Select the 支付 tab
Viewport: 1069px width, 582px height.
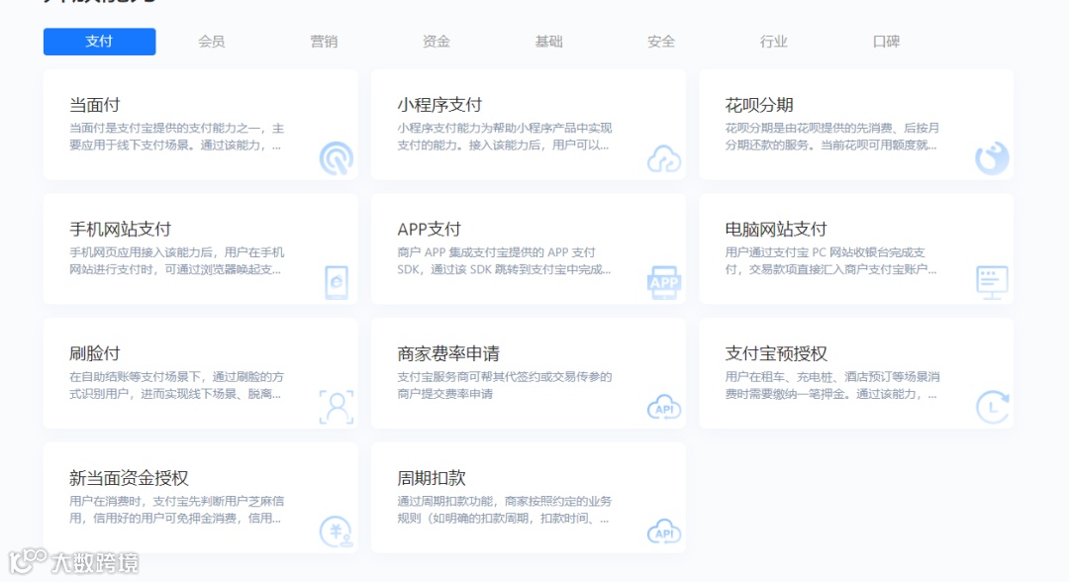point(100,42)
